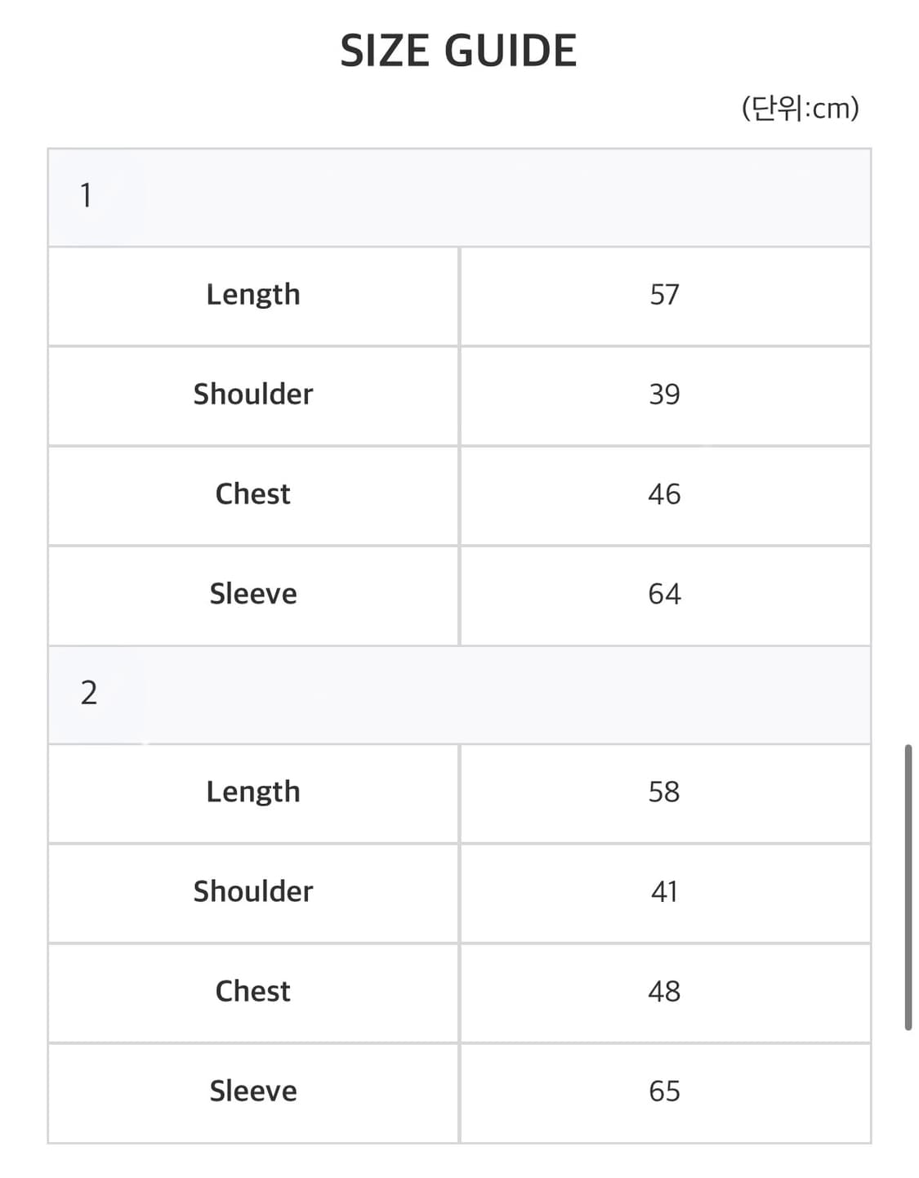Click the Sleeve label under size 1
The width and height of the screenshot is (919, 1178).
[x=253, y=594]
